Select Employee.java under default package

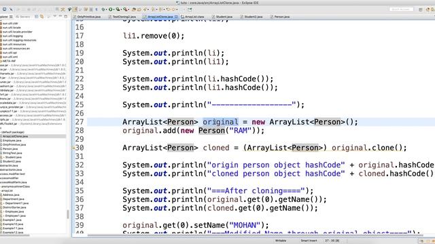pyautogui.click(x=12, y=140)
